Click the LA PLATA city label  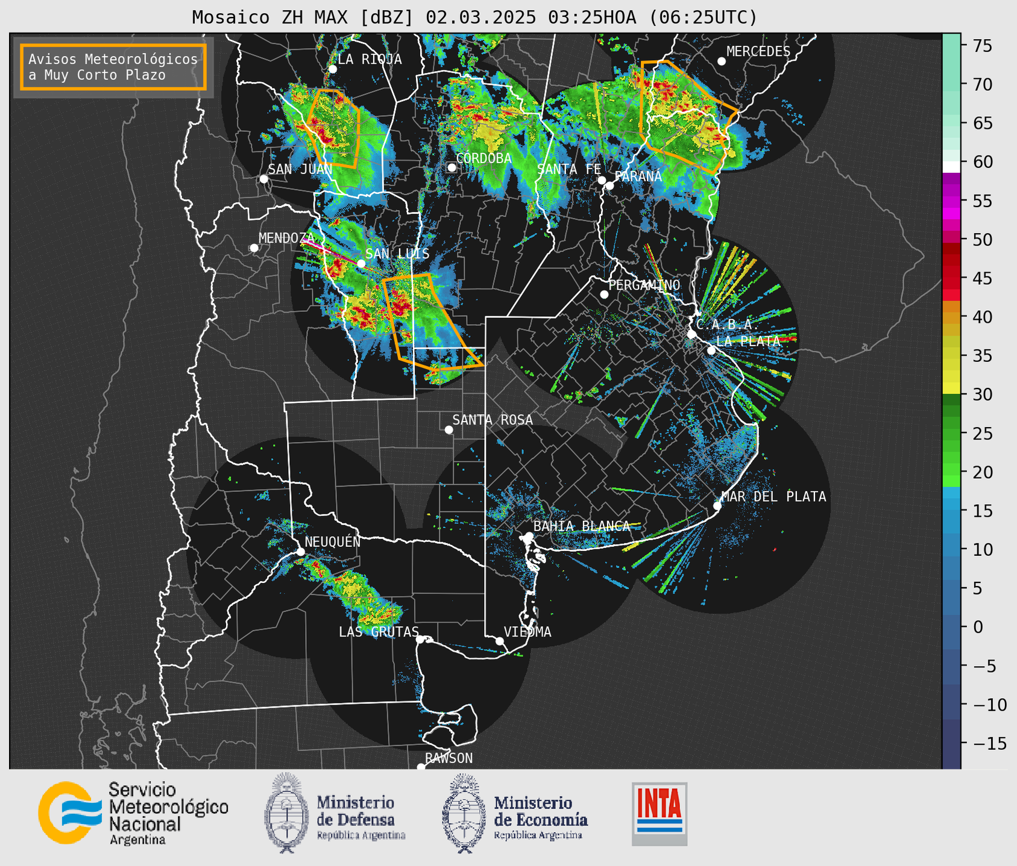pos(748,341)
